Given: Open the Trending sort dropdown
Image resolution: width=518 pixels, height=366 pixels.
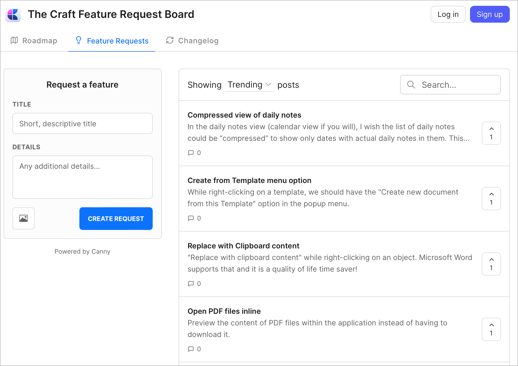Looking at the screenshot, I should 246,85.
